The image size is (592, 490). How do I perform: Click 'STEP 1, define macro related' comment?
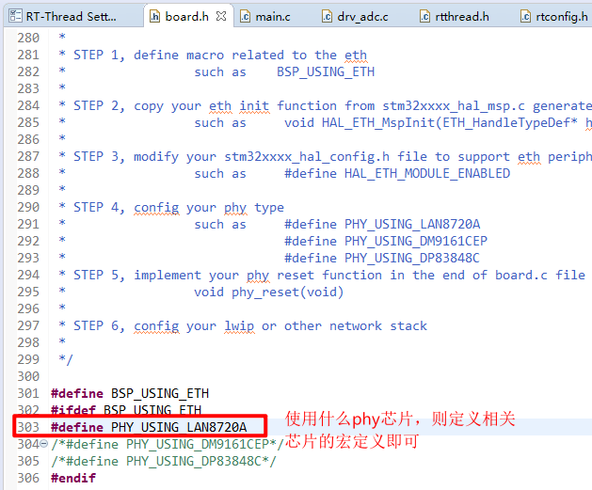click(220, 55)
